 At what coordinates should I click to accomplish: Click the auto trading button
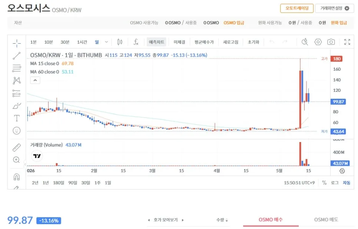pos(297,8)
